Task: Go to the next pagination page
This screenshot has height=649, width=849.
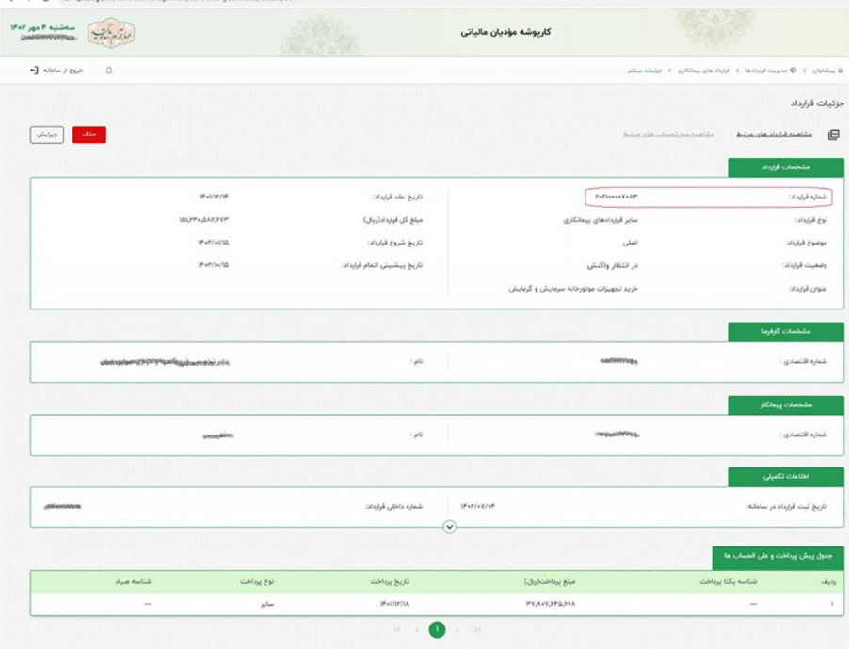Action: [x=457, y=630]
